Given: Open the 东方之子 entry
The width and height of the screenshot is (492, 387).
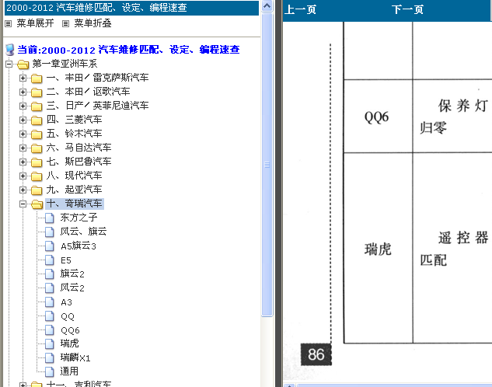Looking at the screenshot, I should coord(79,218).
